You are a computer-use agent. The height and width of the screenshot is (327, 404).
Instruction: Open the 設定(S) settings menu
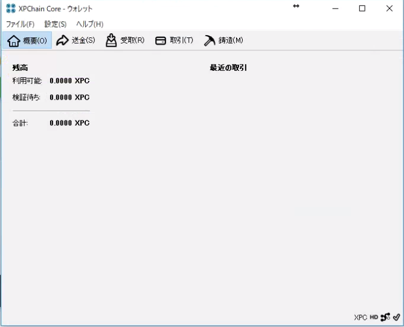click(56, 24)
